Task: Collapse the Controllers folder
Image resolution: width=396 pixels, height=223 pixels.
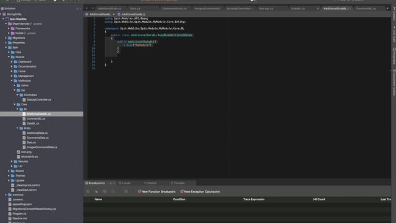Action: pyautogui.click(x=17, y=95)
